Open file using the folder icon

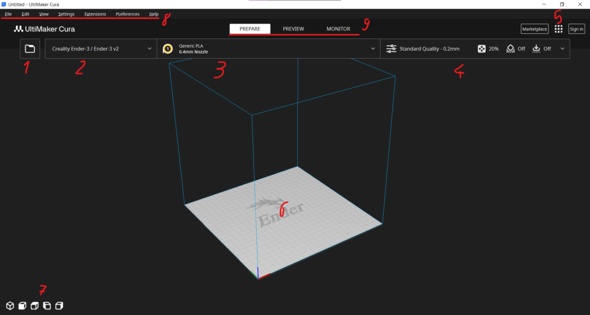point(30,49)
